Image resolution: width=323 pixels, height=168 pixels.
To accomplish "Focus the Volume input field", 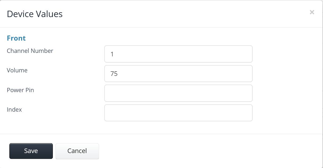I will pyautogui.click(x=178, y=73).
